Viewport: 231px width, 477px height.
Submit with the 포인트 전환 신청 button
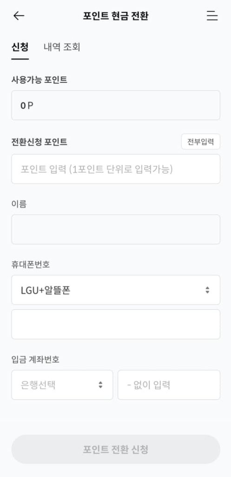pyautogui.click(x=116, y=450)
